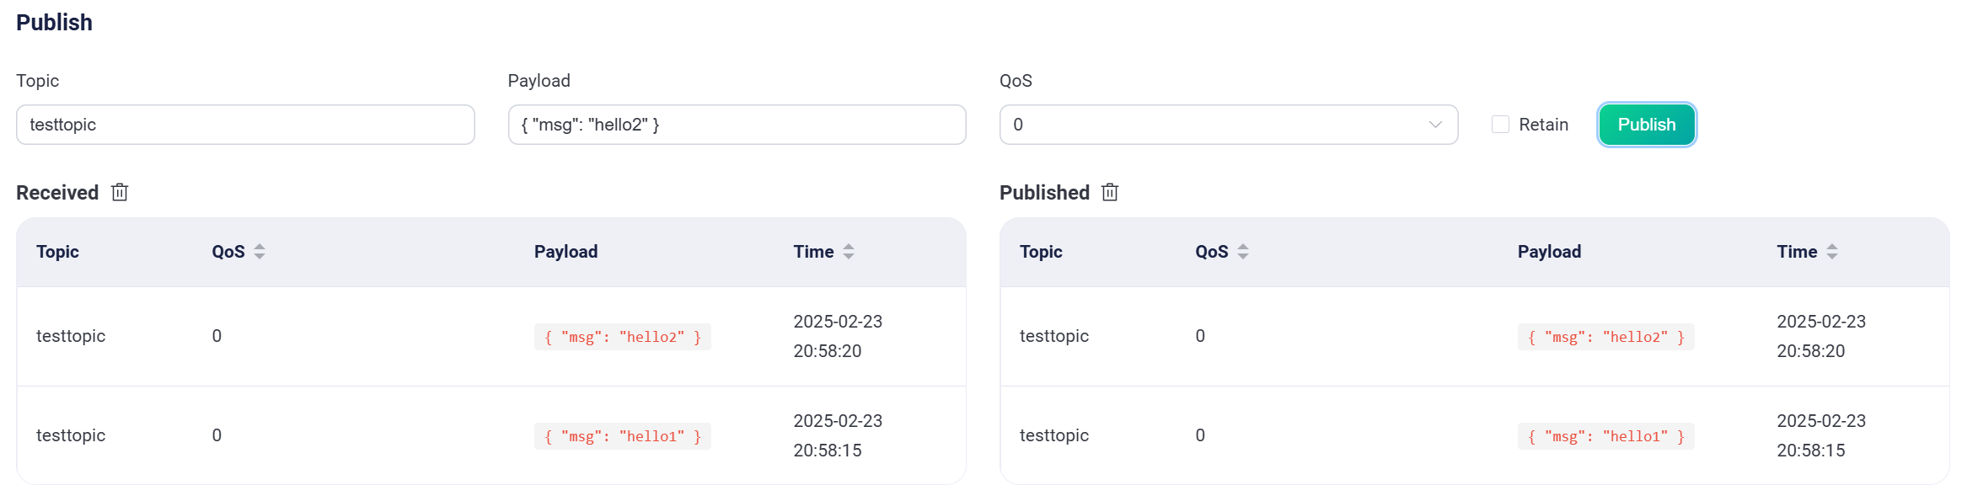Viewport: 1967px width, 496px height.
Task: Click Received Payload column header
Action: pyautogui.click(x=565, y=252)
